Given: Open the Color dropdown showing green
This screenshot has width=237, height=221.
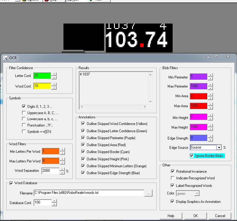Looking at the screenshot, I should point(196,194).
